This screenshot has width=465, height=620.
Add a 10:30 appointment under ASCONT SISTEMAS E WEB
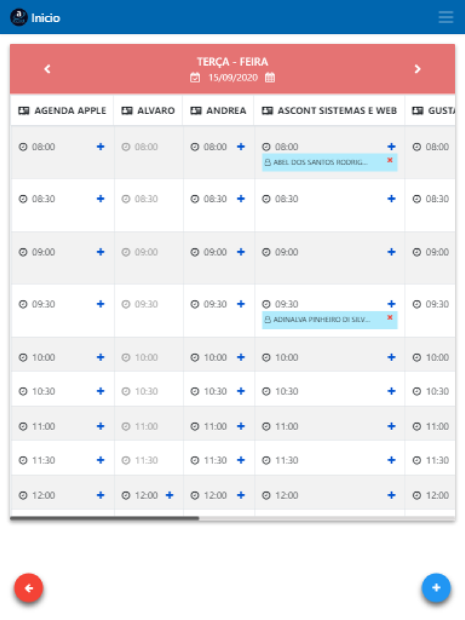coord(391,392)
